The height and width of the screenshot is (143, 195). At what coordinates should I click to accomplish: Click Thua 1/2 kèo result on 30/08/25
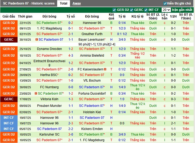pos(138,87)
